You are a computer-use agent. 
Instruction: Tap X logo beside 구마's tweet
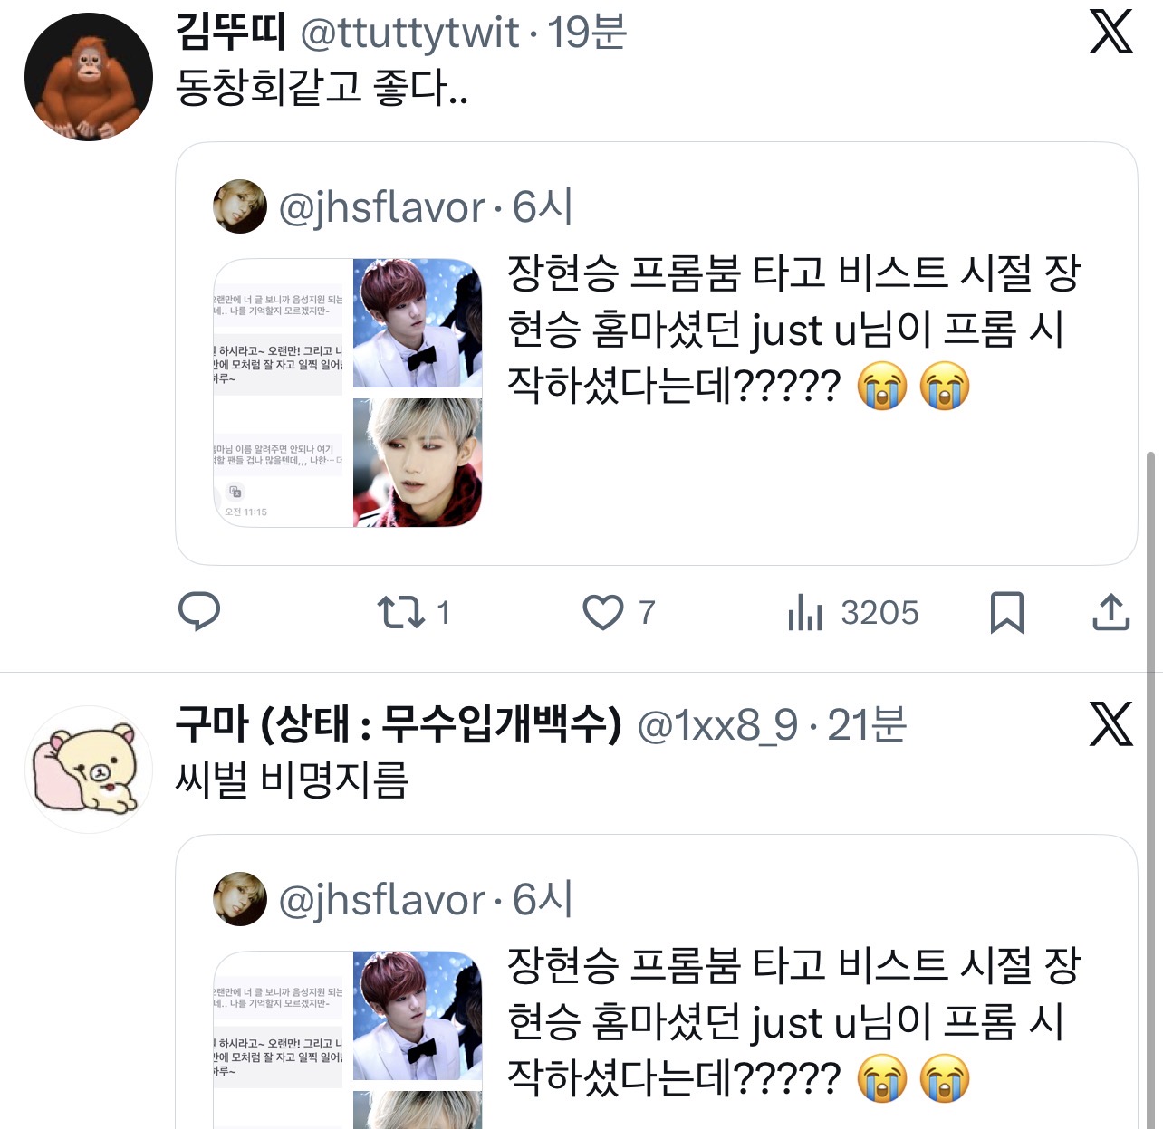point(1110,724)
